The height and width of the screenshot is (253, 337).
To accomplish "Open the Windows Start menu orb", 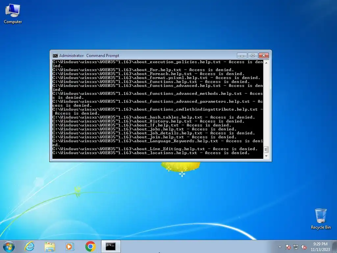I will (x=9, y=246).
